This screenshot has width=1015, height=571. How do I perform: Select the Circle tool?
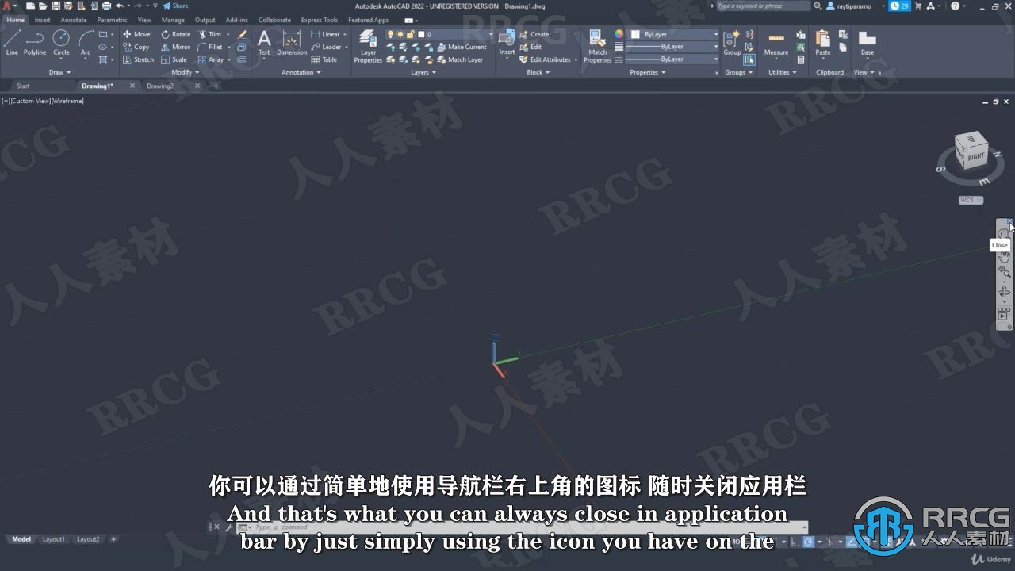(x=61, y=43)
